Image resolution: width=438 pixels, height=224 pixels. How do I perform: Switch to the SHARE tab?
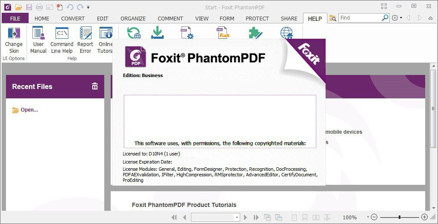point(289,19)
